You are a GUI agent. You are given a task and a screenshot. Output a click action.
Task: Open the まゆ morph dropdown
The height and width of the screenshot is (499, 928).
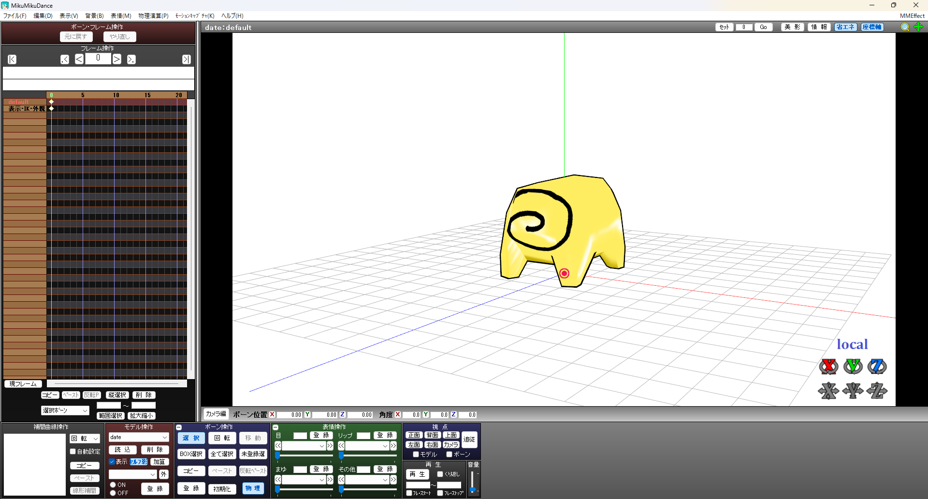point(304,480)
